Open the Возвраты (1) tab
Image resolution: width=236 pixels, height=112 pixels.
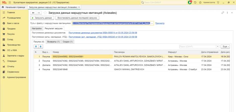click(x=53, y=42)
